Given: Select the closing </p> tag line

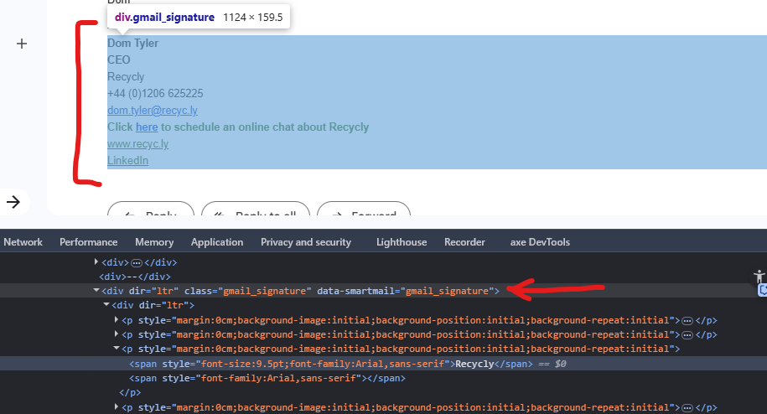Looking at the screenshot, I should click(130, 392).
